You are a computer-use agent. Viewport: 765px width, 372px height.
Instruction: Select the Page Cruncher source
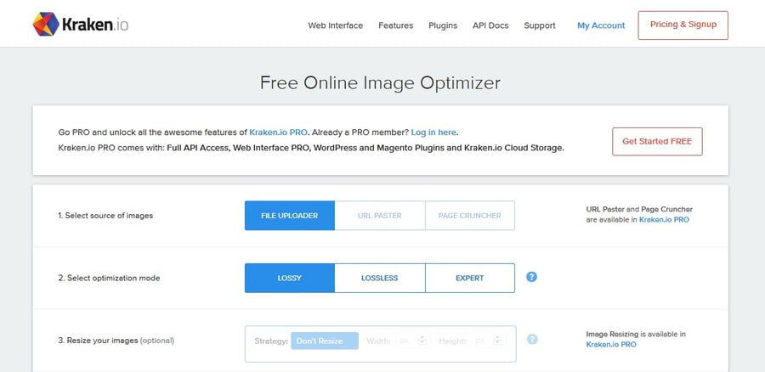(470, 216)
